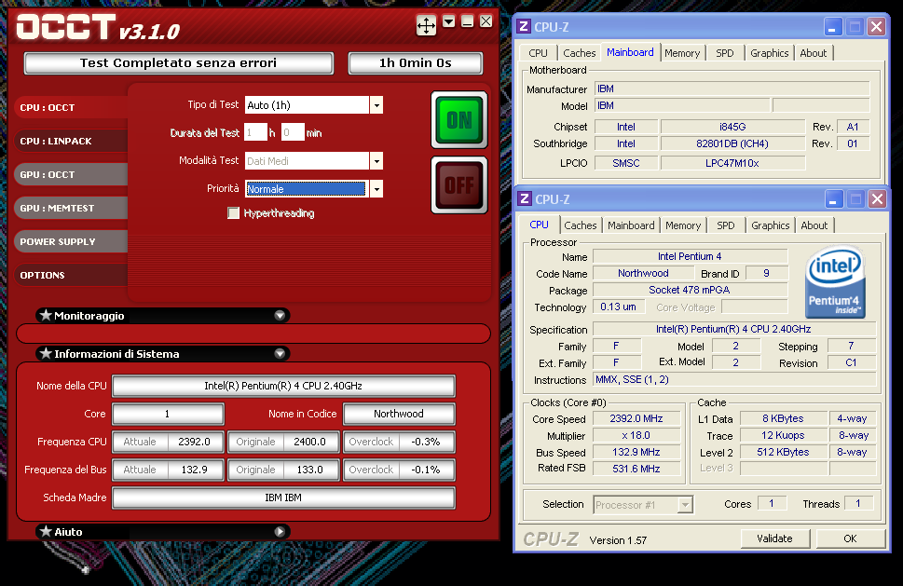Screen dimensions: 903x586
Task: Click the Validate button in CPU-Z
Action: pos(774,538)
